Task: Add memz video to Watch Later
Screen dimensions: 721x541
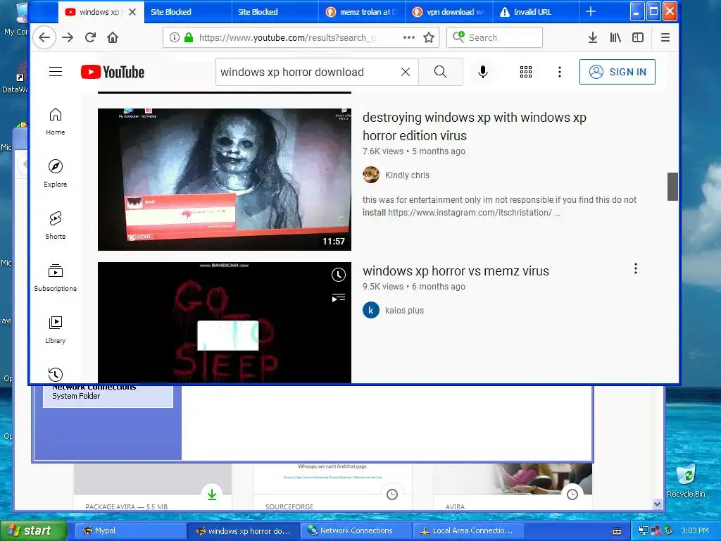Action: coord(339,275)
